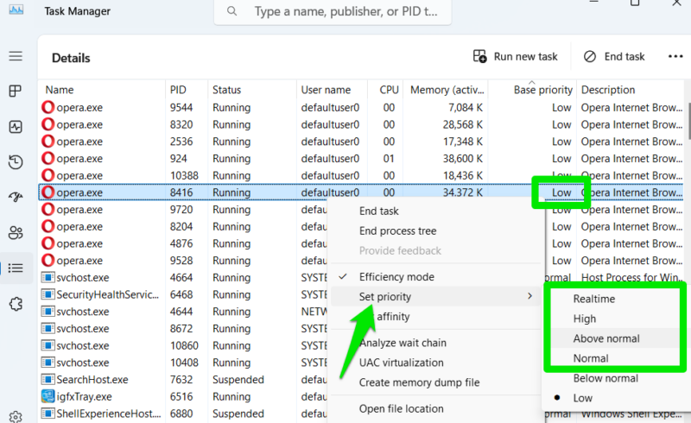Open the Performance page icon in sidebar
Image resolution: width=691 pixels, height=423 pixels.
[x=16, y=127]
